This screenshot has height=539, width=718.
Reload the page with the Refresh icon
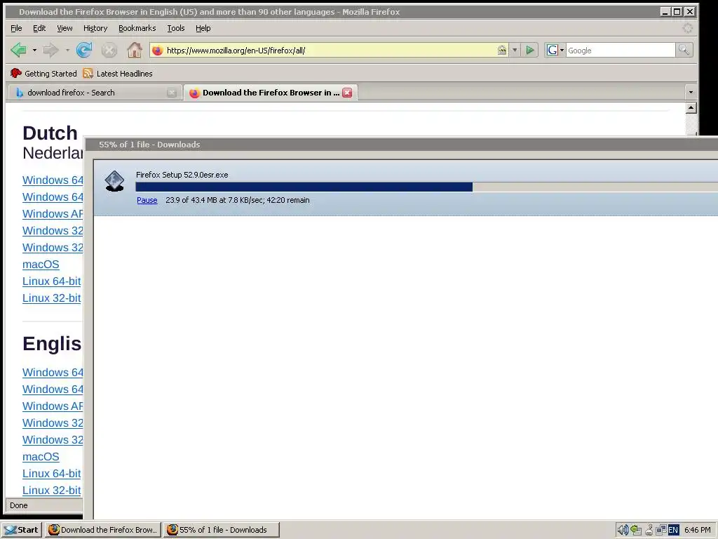tap(84, 50)
